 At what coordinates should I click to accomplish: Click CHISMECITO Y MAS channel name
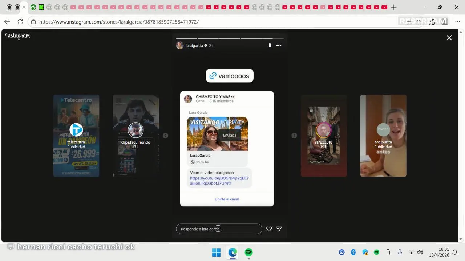pyautogui.click(x=215, y=97)
